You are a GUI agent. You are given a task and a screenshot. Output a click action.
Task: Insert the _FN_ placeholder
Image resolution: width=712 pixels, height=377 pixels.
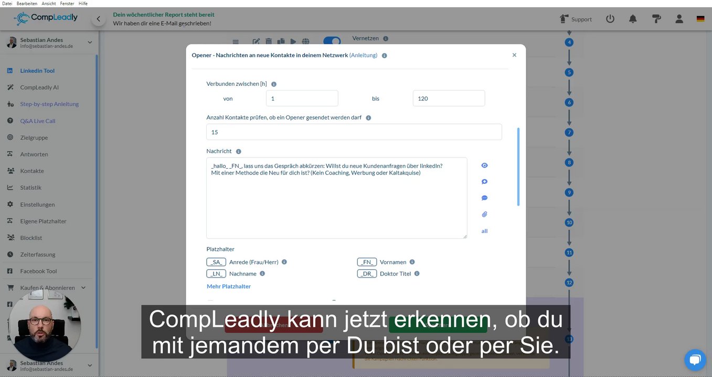click(x=367, y=262)
